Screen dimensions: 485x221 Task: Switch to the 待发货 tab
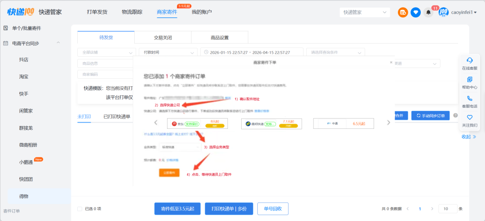pyautogui.click(x=106, y=37)
